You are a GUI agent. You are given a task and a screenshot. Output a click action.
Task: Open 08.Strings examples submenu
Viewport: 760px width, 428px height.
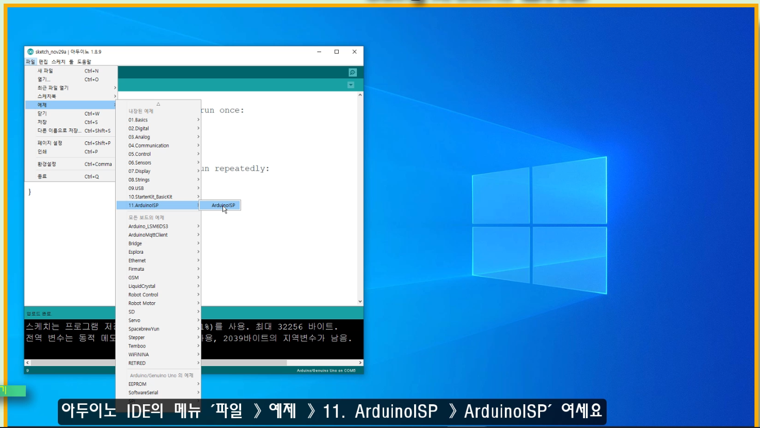(159, 179)
